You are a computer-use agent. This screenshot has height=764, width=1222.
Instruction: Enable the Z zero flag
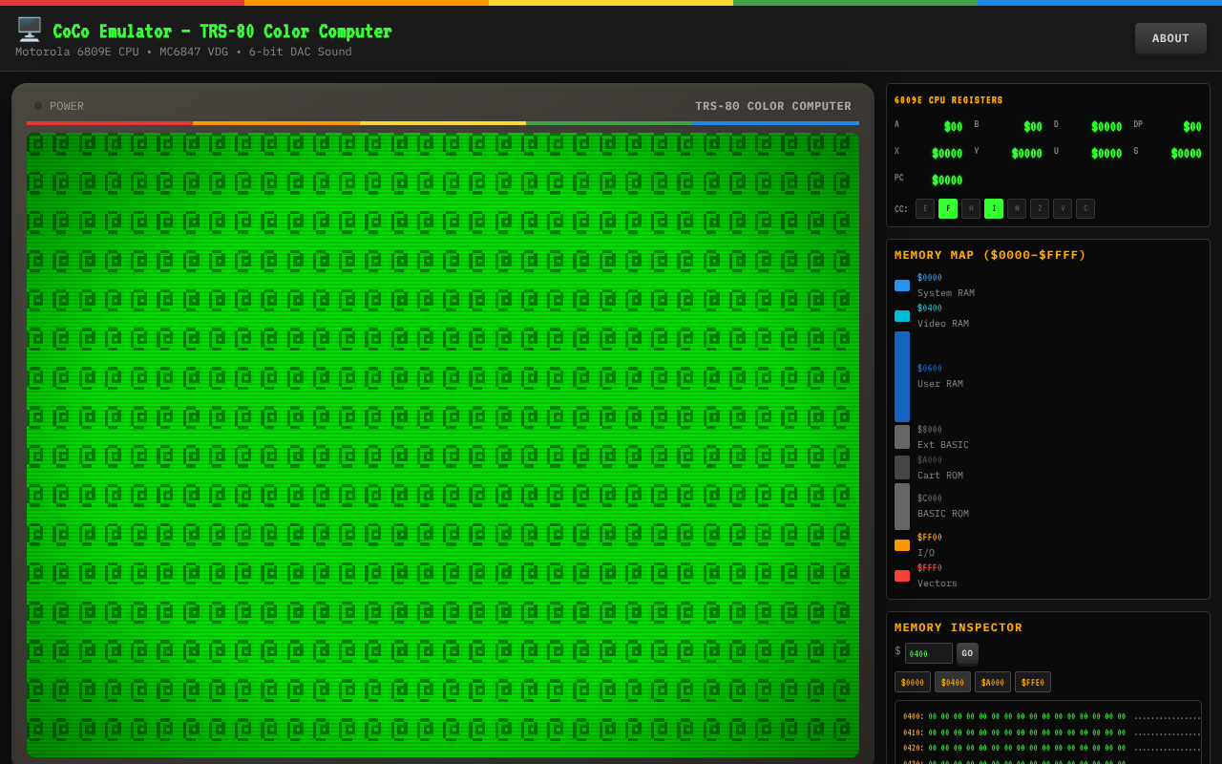click(x=1039, y=208)
